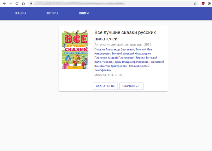Bookmark this page with the star icon
Screen dimensions: 212x151
[195, 4]
